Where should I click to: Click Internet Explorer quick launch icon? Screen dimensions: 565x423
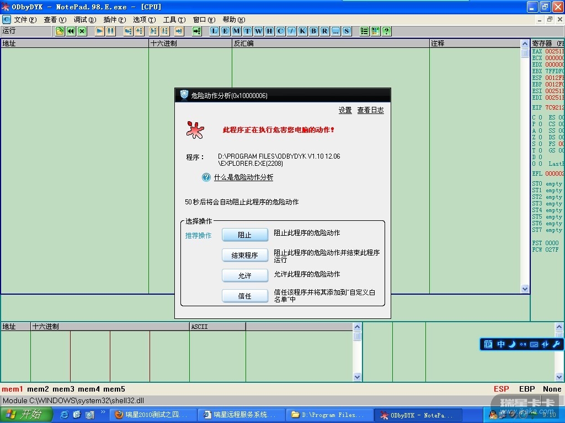[x=64, y=415]
